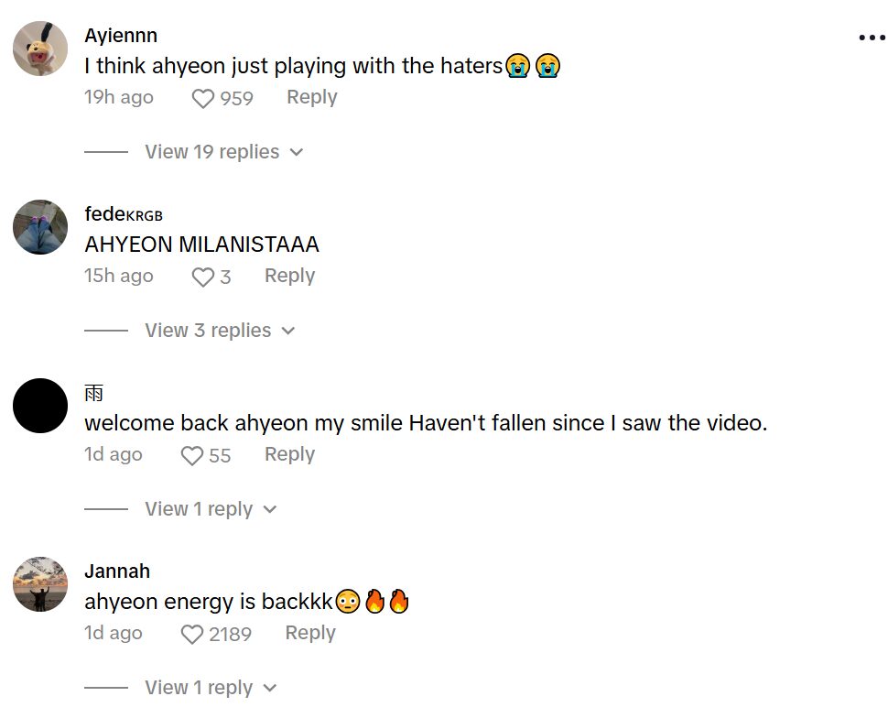Open three-dot more options menu
This screenshot has width=888, height=718.
pyautogui.click(x=872, y=38)
